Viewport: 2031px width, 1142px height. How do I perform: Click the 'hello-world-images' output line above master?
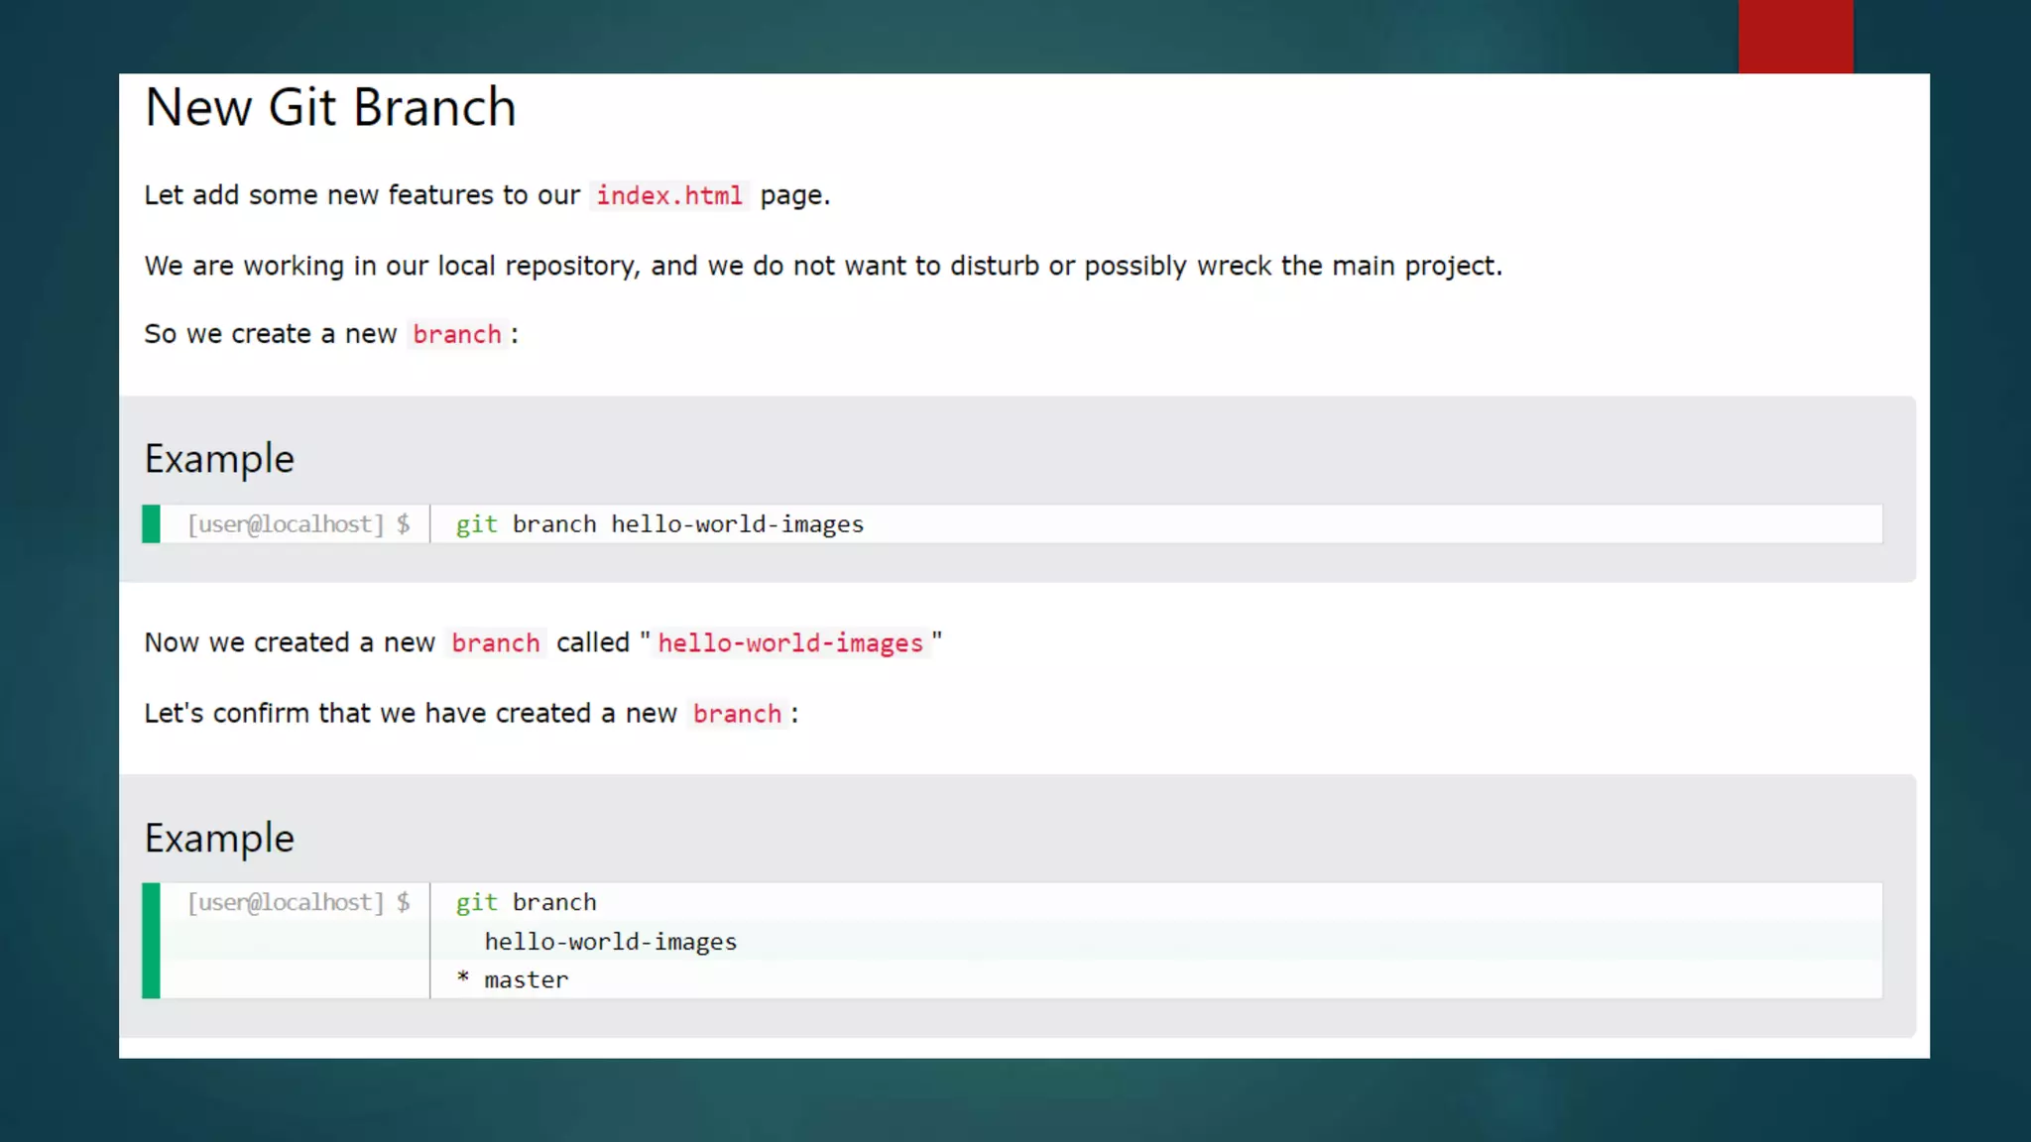(x=610, y=942)
